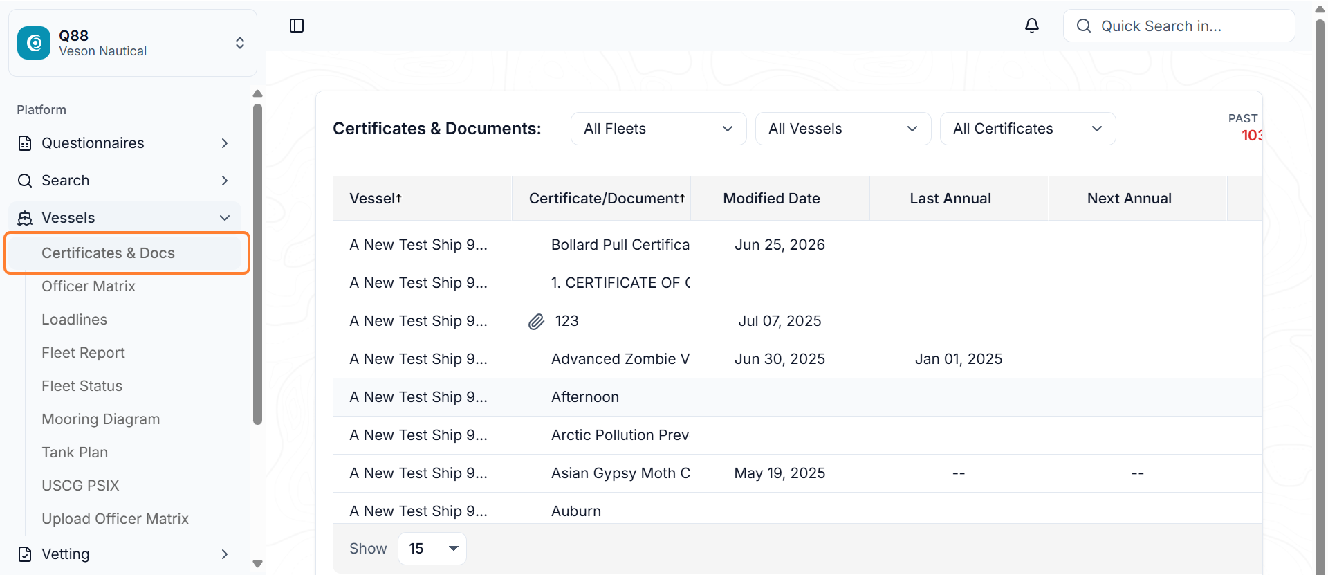
Task: Open the Officer Matrix menu item
Action: (89, 286)
